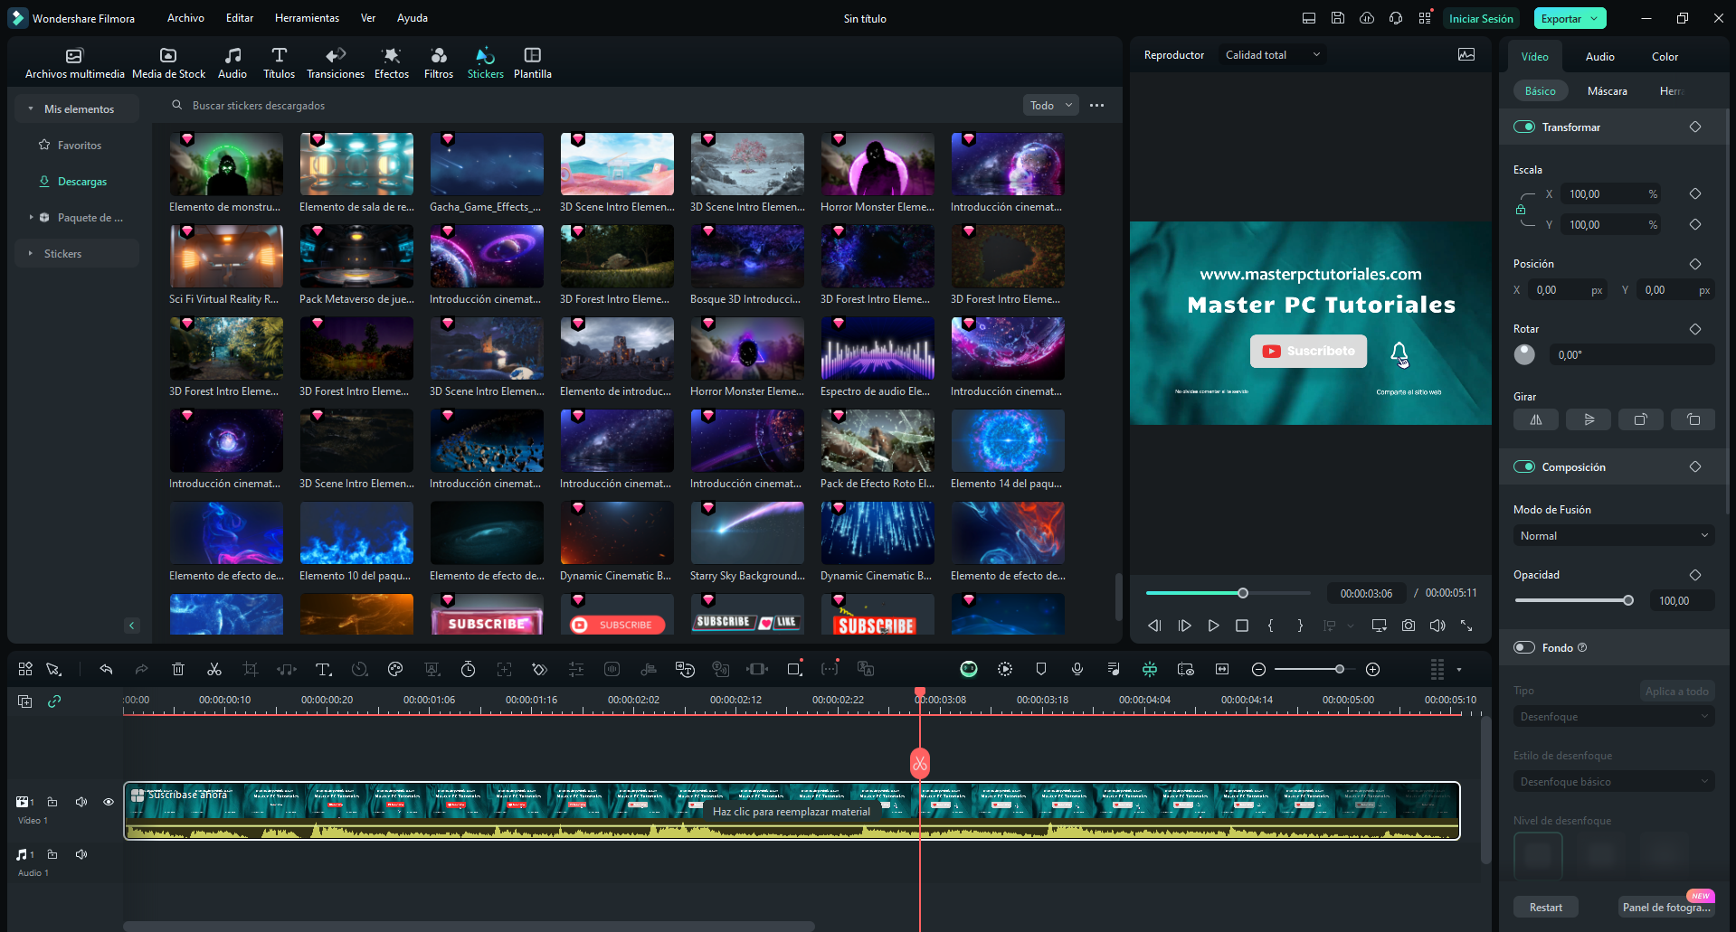Viewport: 1736px width, 932px height.
Task: Lock the Audio 1 track
Action: [52, 854]
